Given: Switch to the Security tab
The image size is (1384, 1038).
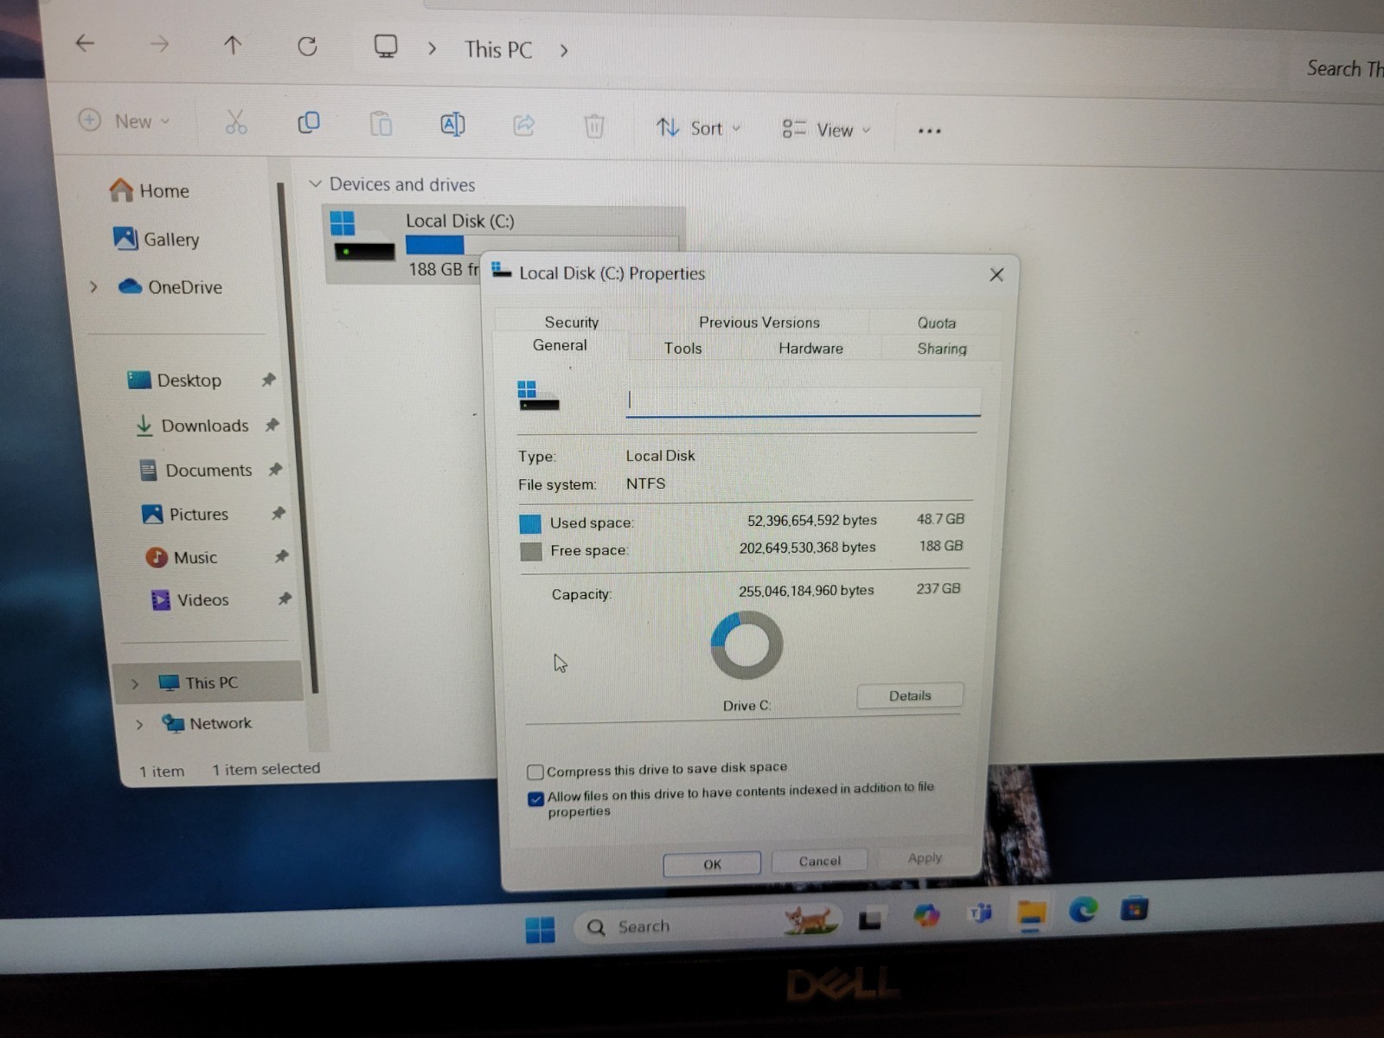Looking at the screenshot, I should [571, 322].
